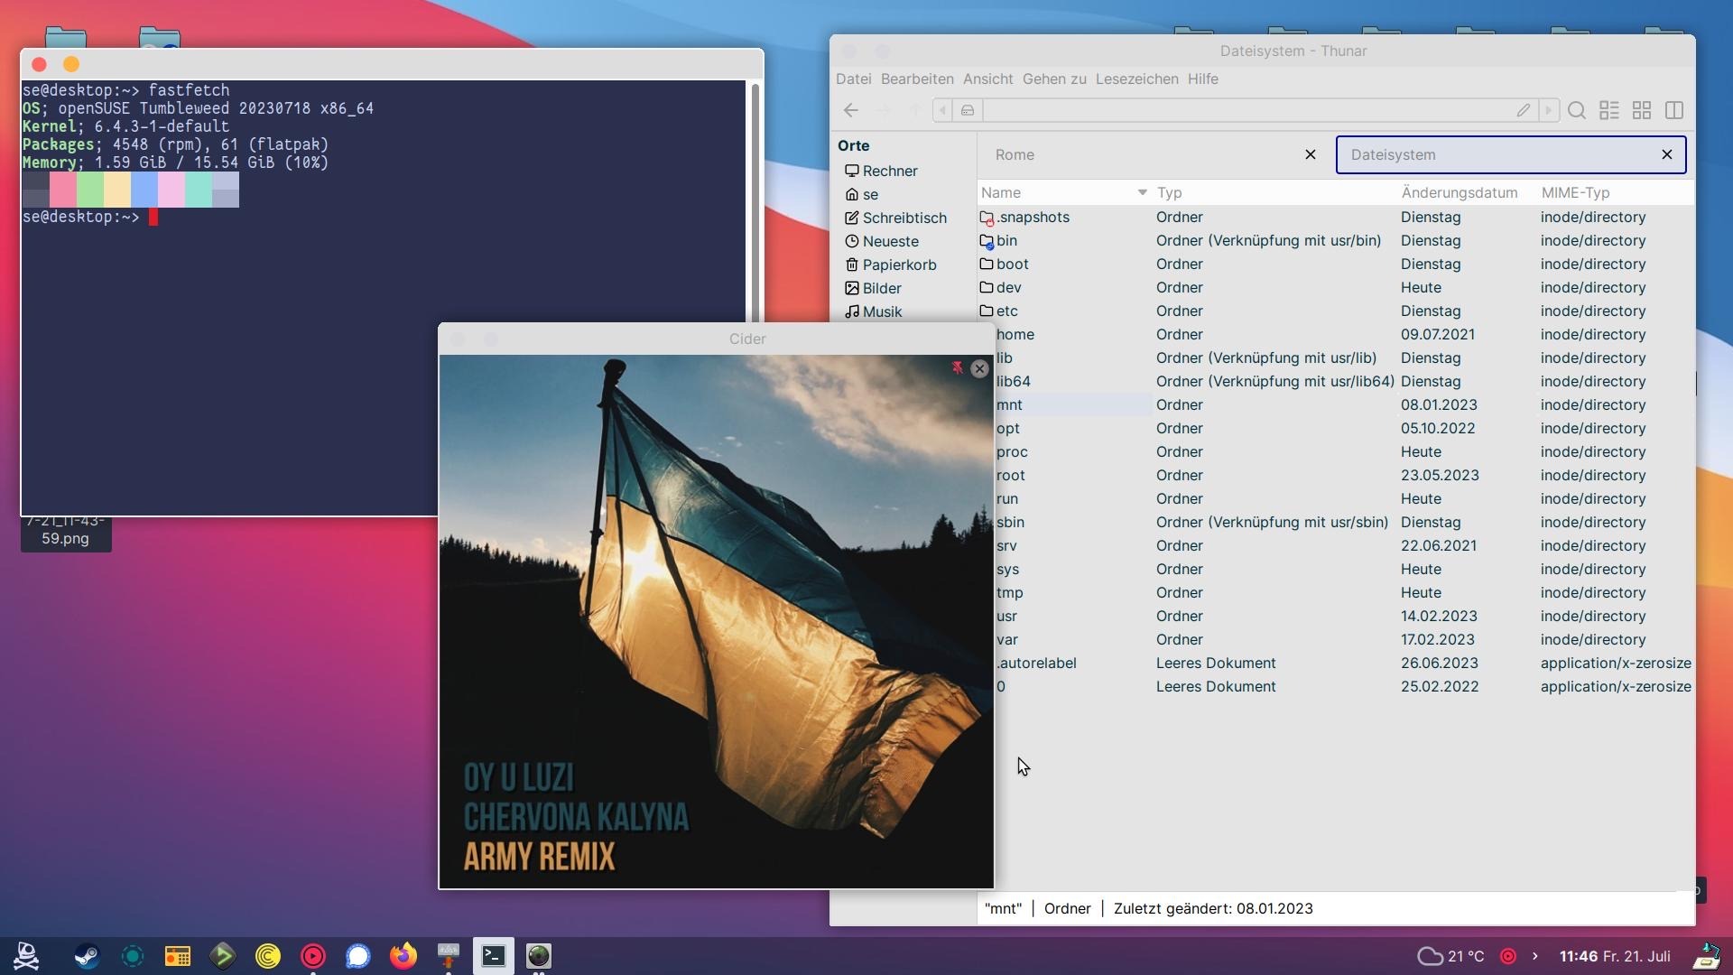The width and height of the screenshot is (1733, 975).
Task: Click the search magnifier icon in Thunar
Action: click(1577, 110)
